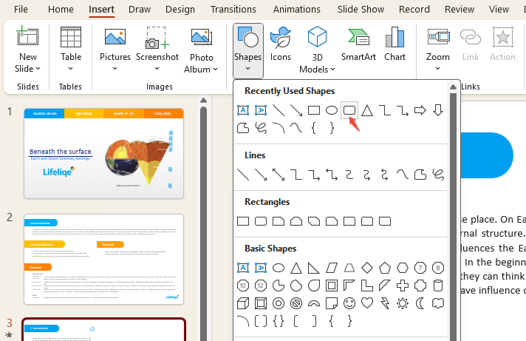
Task: Pick the Parallelogram basic shape
Action: coord(332,268)
